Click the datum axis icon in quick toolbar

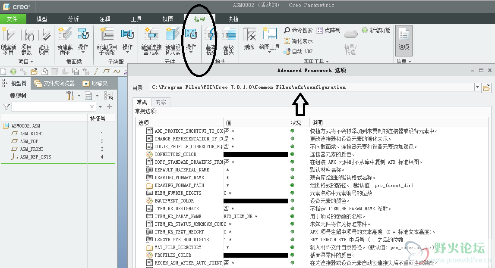[x=96, y=72]
